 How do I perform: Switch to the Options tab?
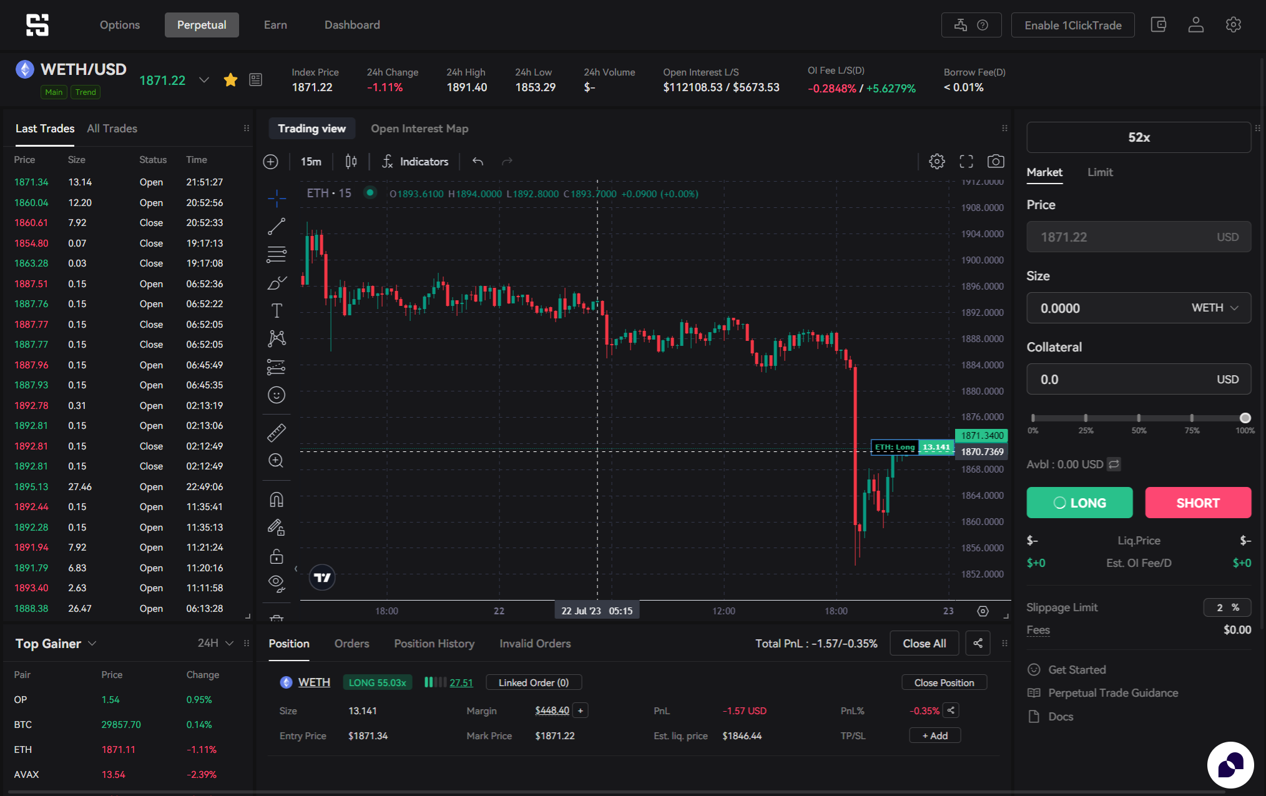point(120,25)
